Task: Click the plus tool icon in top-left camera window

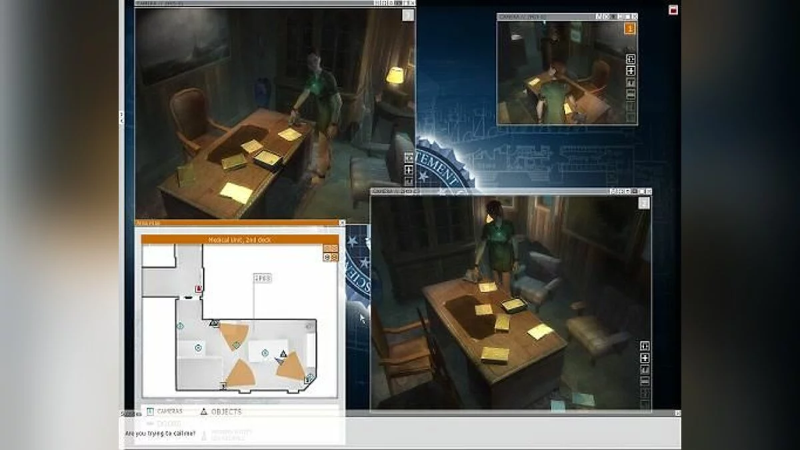Action: [x=409, y=170]
